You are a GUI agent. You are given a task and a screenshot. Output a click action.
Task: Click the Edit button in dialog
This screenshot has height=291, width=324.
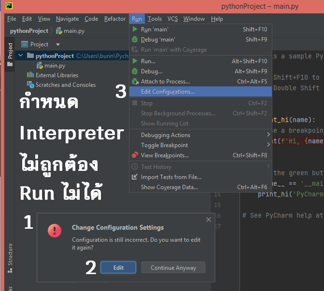coord(118,267)
